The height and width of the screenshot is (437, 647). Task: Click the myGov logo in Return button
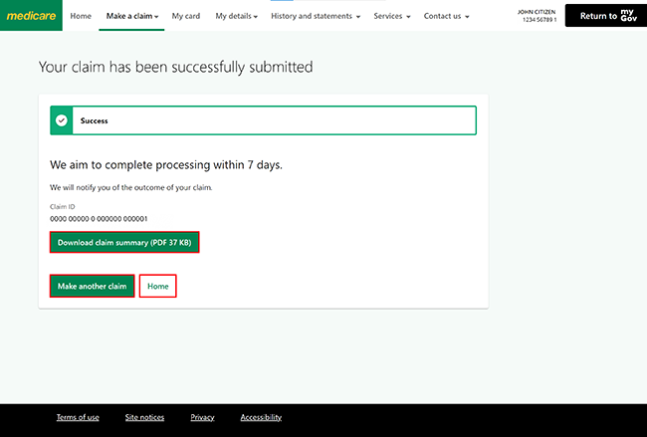[629, 16]
